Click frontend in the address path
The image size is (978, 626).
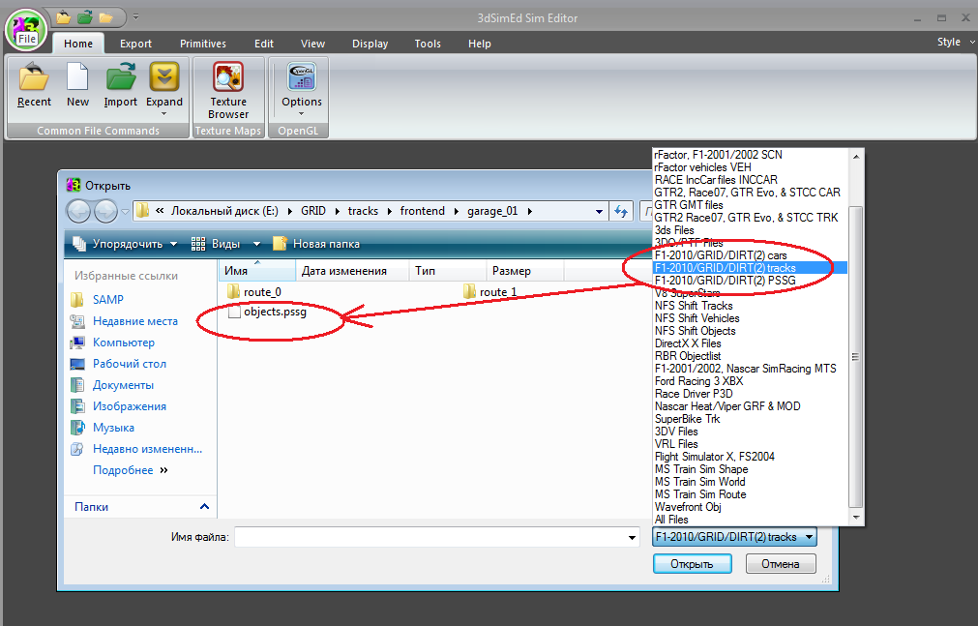tap(423, 211)
